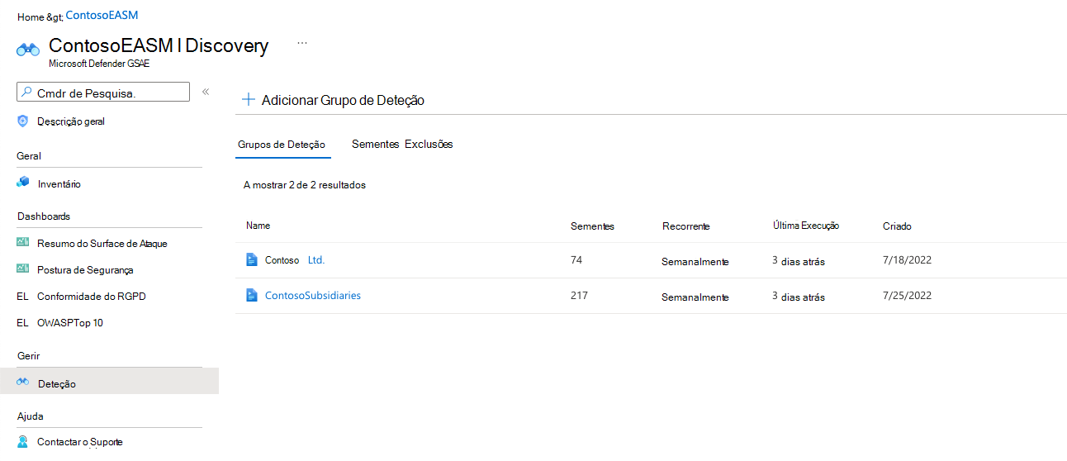Switch to Exclusões tab
The image size is (1067, 461).
[429, 145]
